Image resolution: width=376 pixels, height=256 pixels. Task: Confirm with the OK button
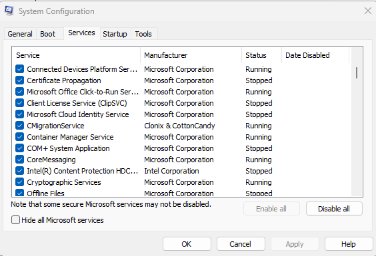coord(187,244)
